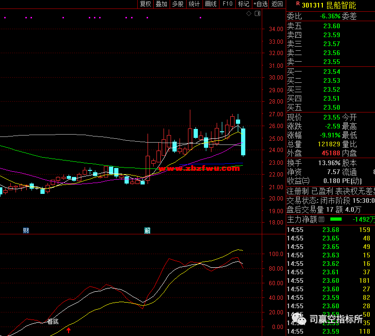Click the 现价 value 23.55

pos(331,117)
